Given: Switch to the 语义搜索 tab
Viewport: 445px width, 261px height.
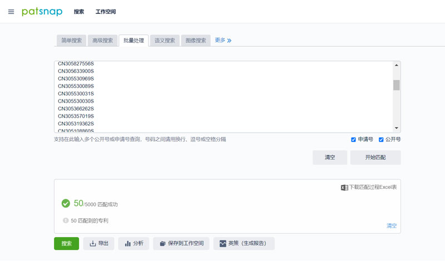Looking at the screenshot, I should click(x=165, y=41).
